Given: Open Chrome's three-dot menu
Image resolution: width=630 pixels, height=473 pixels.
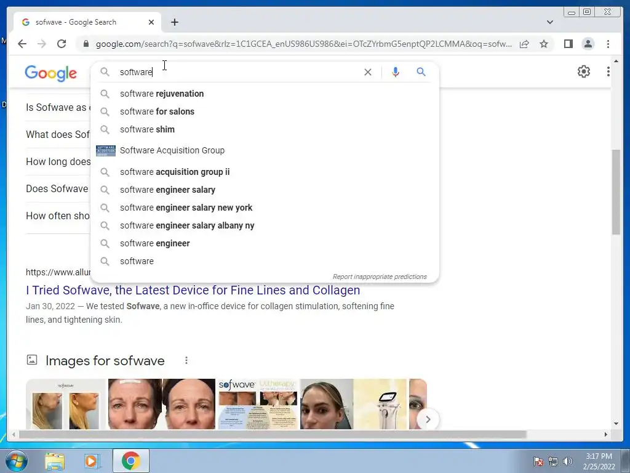Looking at the screenshot, I should click(608, 44).
